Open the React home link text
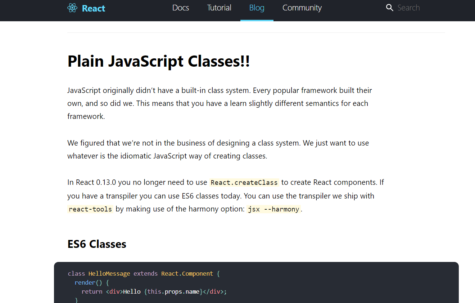Screen dimensions: 475x303 coord(94,8)
